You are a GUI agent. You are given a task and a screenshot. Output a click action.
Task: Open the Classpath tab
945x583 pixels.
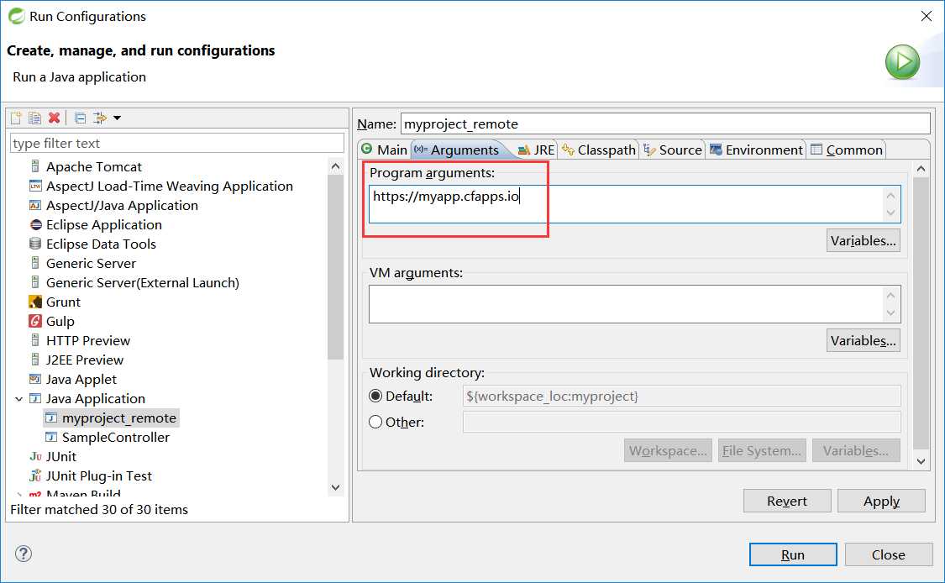pos(598,150)
